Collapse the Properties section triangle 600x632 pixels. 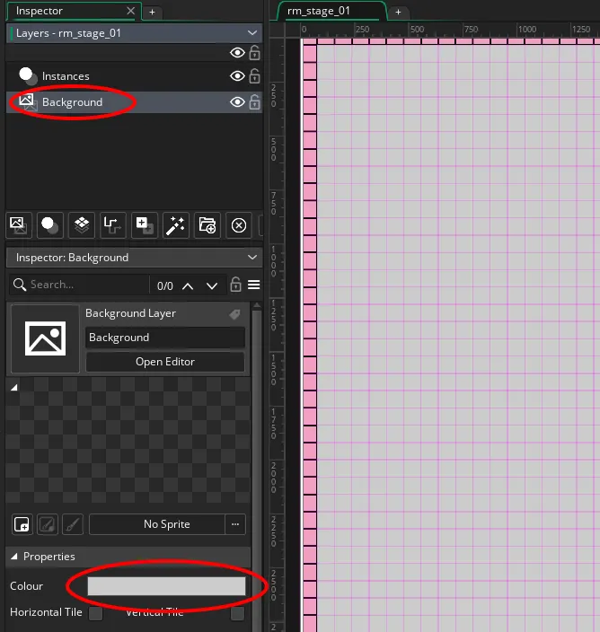[x=14, y=557]
